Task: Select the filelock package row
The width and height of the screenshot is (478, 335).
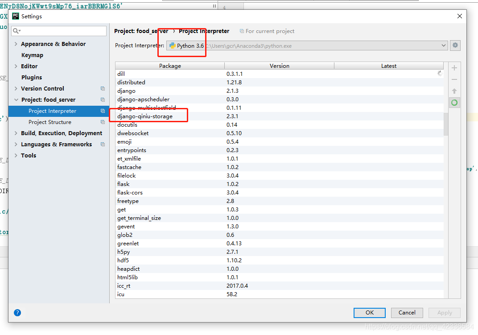Action: tap(280, 175)
